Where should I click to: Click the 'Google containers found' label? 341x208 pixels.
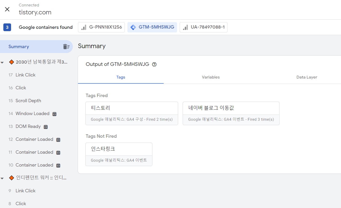(46, 27)
